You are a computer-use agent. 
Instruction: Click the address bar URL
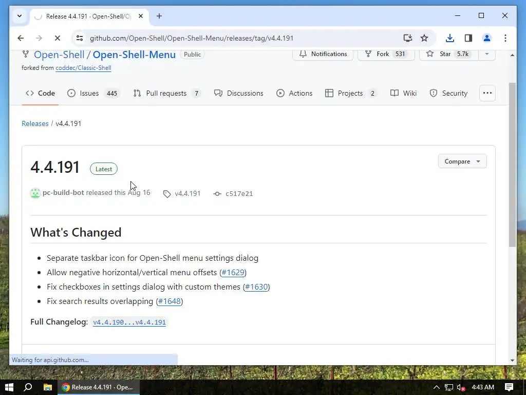(x=192, y=38)
